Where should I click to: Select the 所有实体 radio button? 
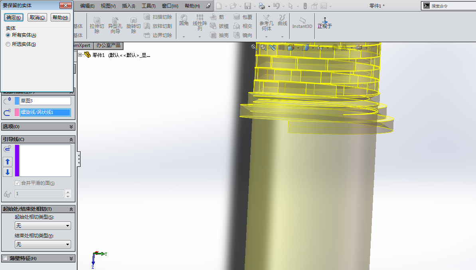click(8, 35)
